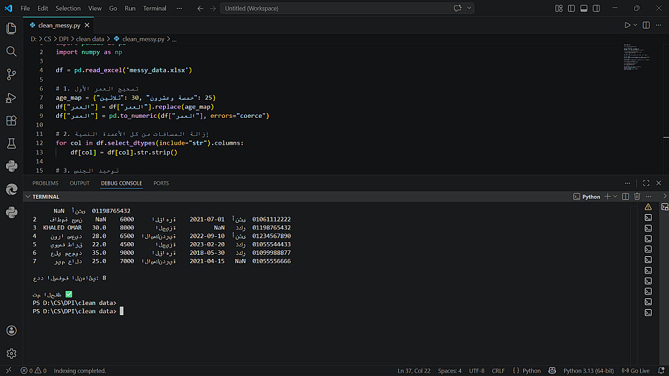The height and width of the screenshot is (376, 669).
Task: Split the terminal pane
Action: coord(626,197)
